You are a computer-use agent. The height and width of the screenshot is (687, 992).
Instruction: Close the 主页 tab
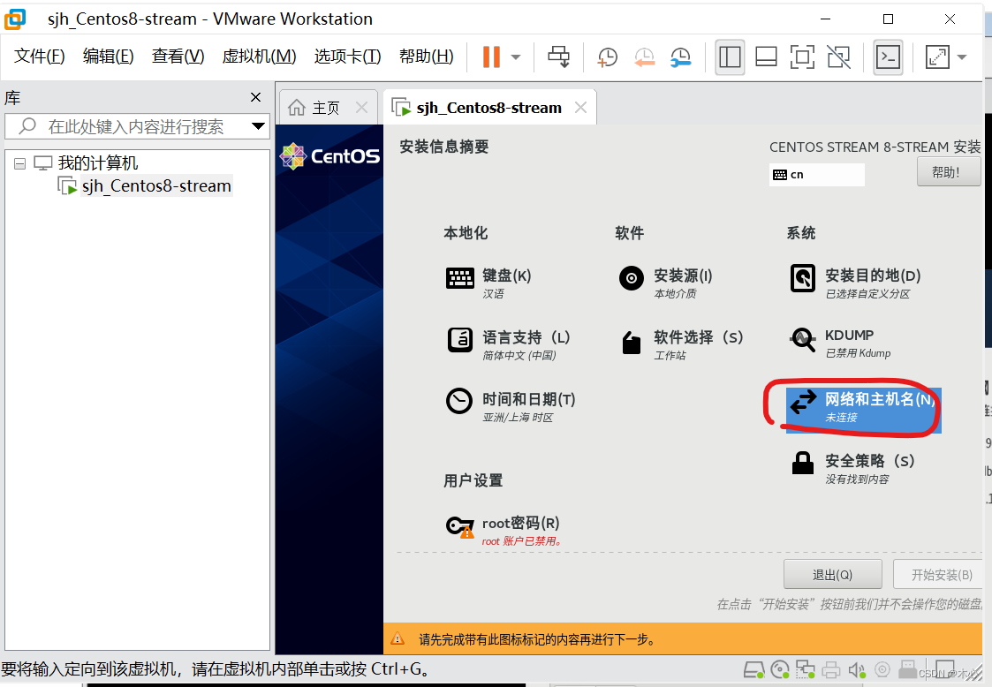coord(361,108)
